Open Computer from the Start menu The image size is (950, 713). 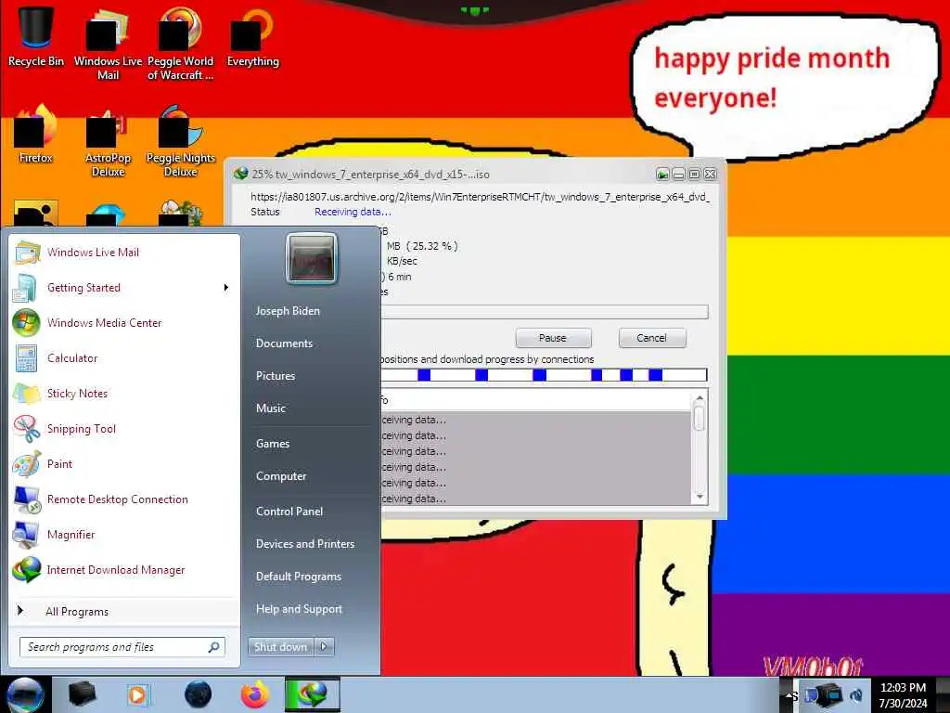click(x=281, y=476)
